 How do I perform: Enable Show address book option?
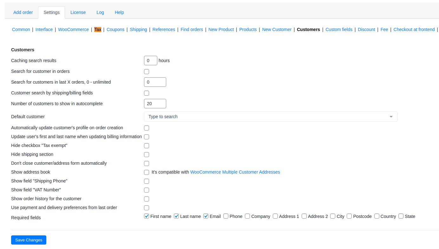147,172
